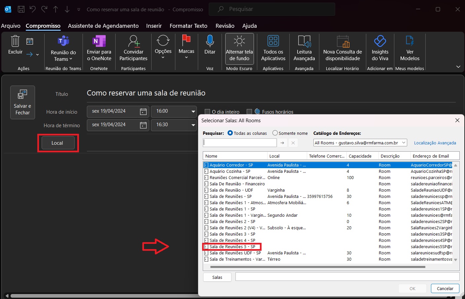Screen dimensions: 465x299
Task: Click Enviar para o OneNote icon
Action: tap(99, 41)
